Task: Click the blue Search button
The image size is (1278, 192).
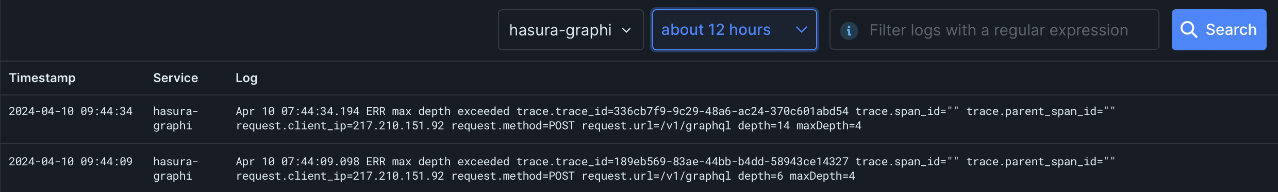Action: [1219, 30]
